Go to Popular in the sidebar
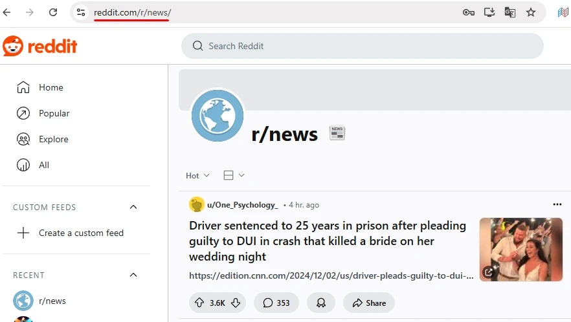The width and height of the screenshot is (571, 322). point(54,113)
